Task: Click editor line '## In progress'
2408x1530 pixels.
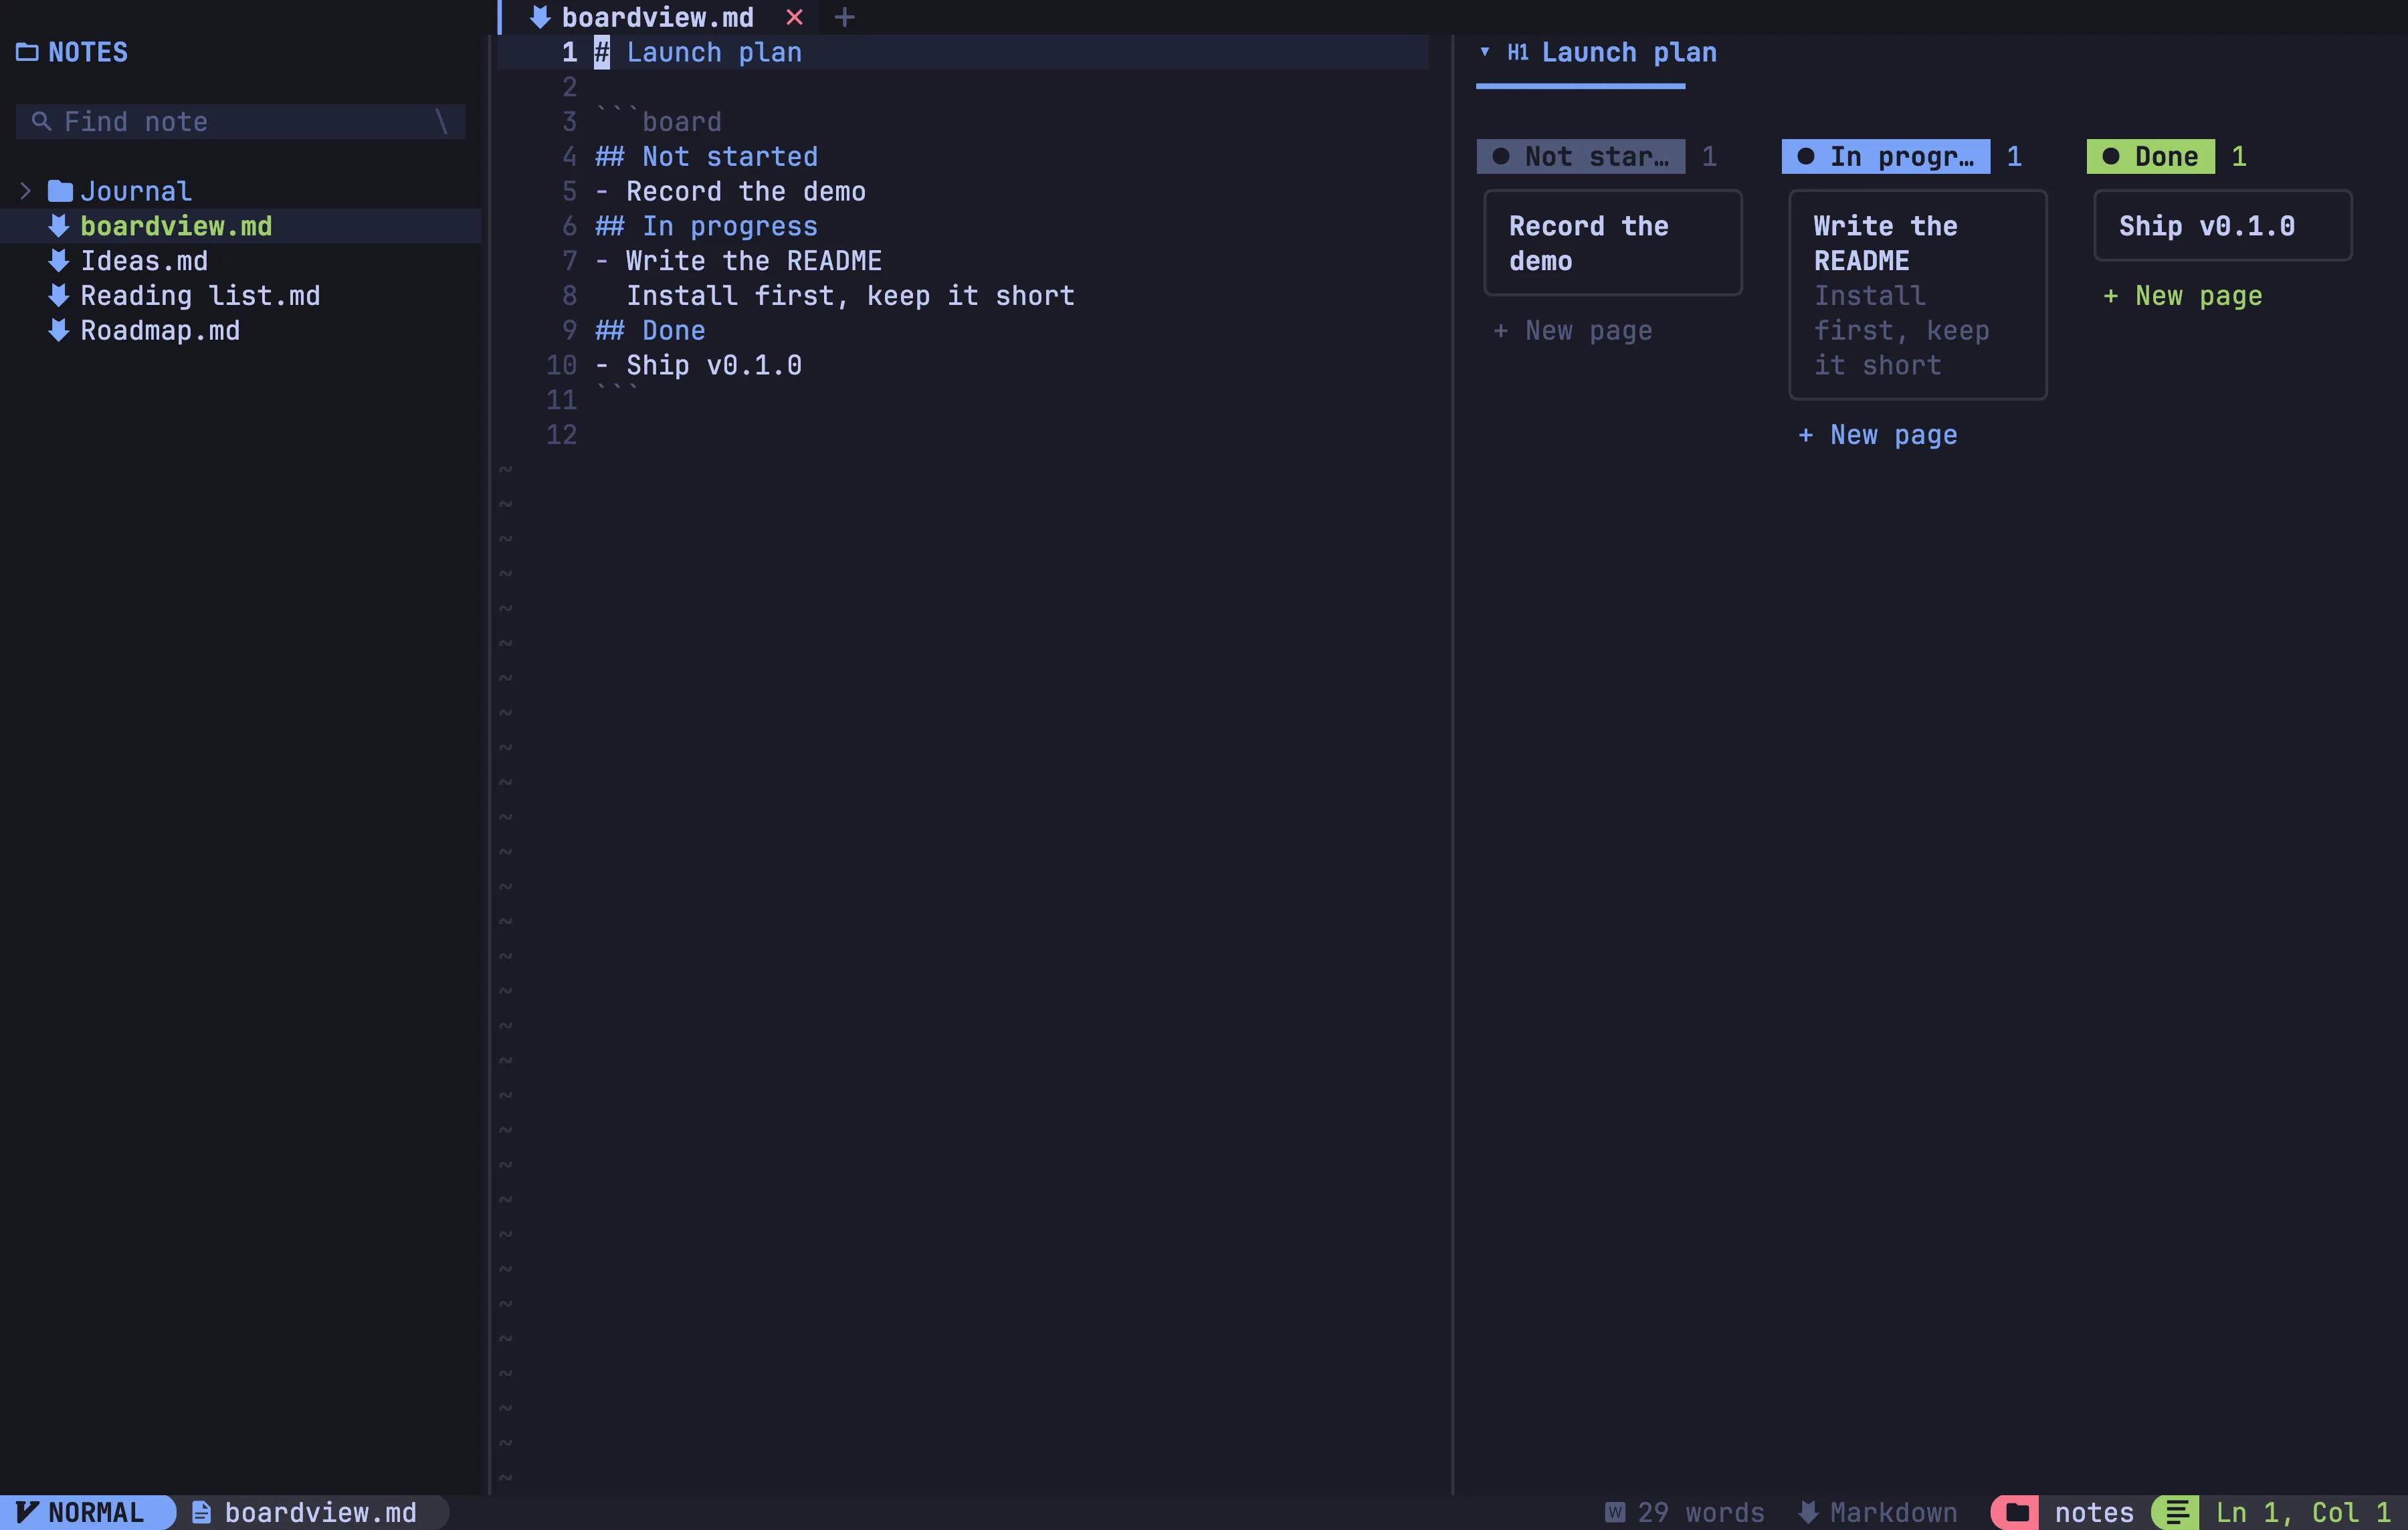Action: click(x=706, y=226)
